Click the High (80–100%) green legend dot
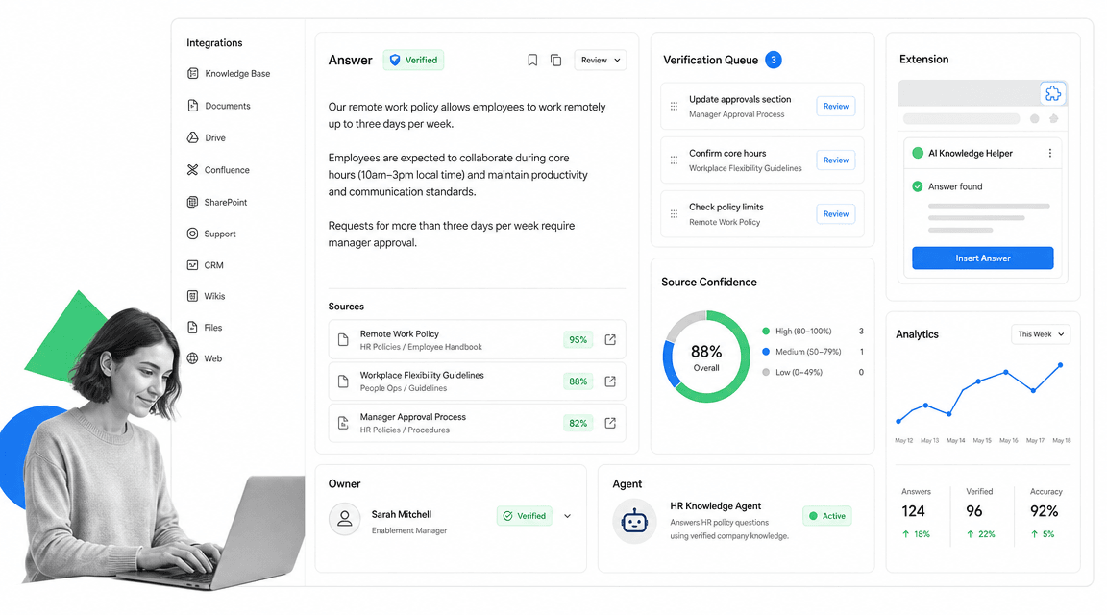Image resolution: width=1107 pixels, height=615 pixels. pos(766,332)
